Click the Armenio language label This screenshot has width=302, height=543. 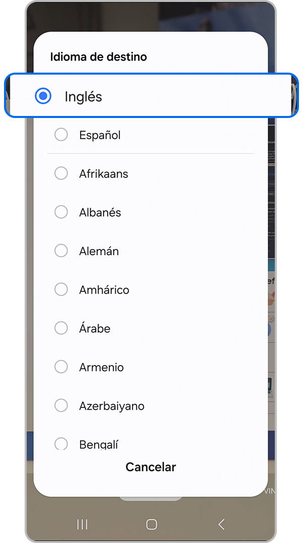101,367
